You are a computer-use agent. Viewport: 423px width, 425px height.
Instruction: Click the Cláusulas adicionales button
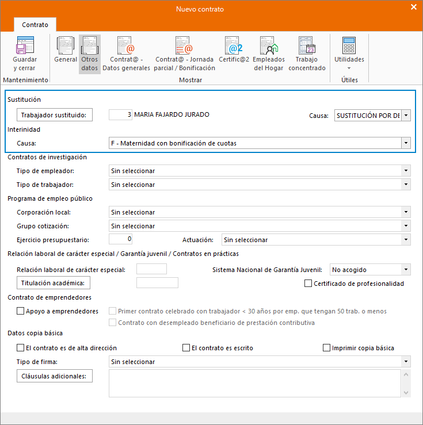point(55,377)
